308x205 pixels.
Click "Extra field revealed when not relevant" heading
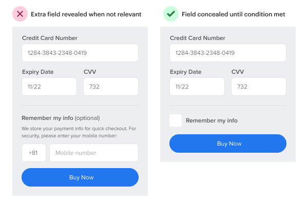click(x=86, y=14)
